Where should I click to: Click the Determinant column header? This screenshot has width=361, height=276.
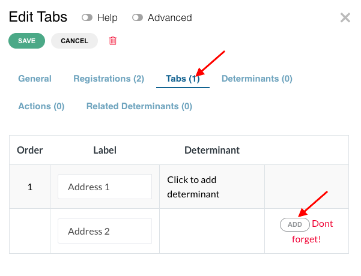click(212, 150)
